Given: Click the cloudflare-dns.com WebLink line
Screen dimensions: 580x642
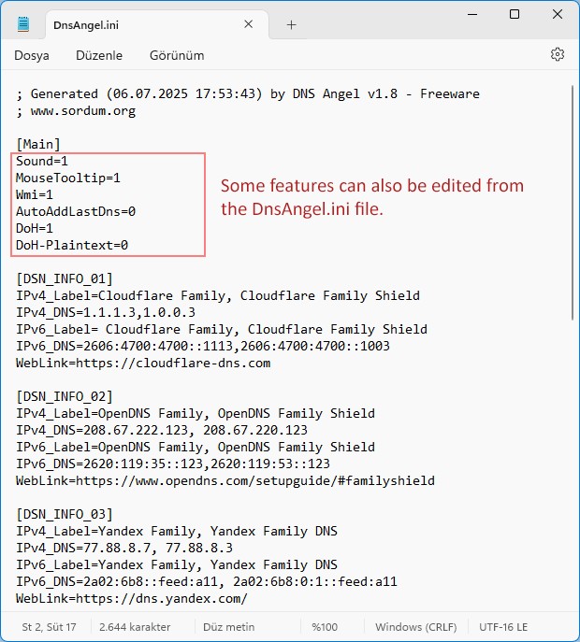Looking at the screenshot, I should tap(143, 363).
